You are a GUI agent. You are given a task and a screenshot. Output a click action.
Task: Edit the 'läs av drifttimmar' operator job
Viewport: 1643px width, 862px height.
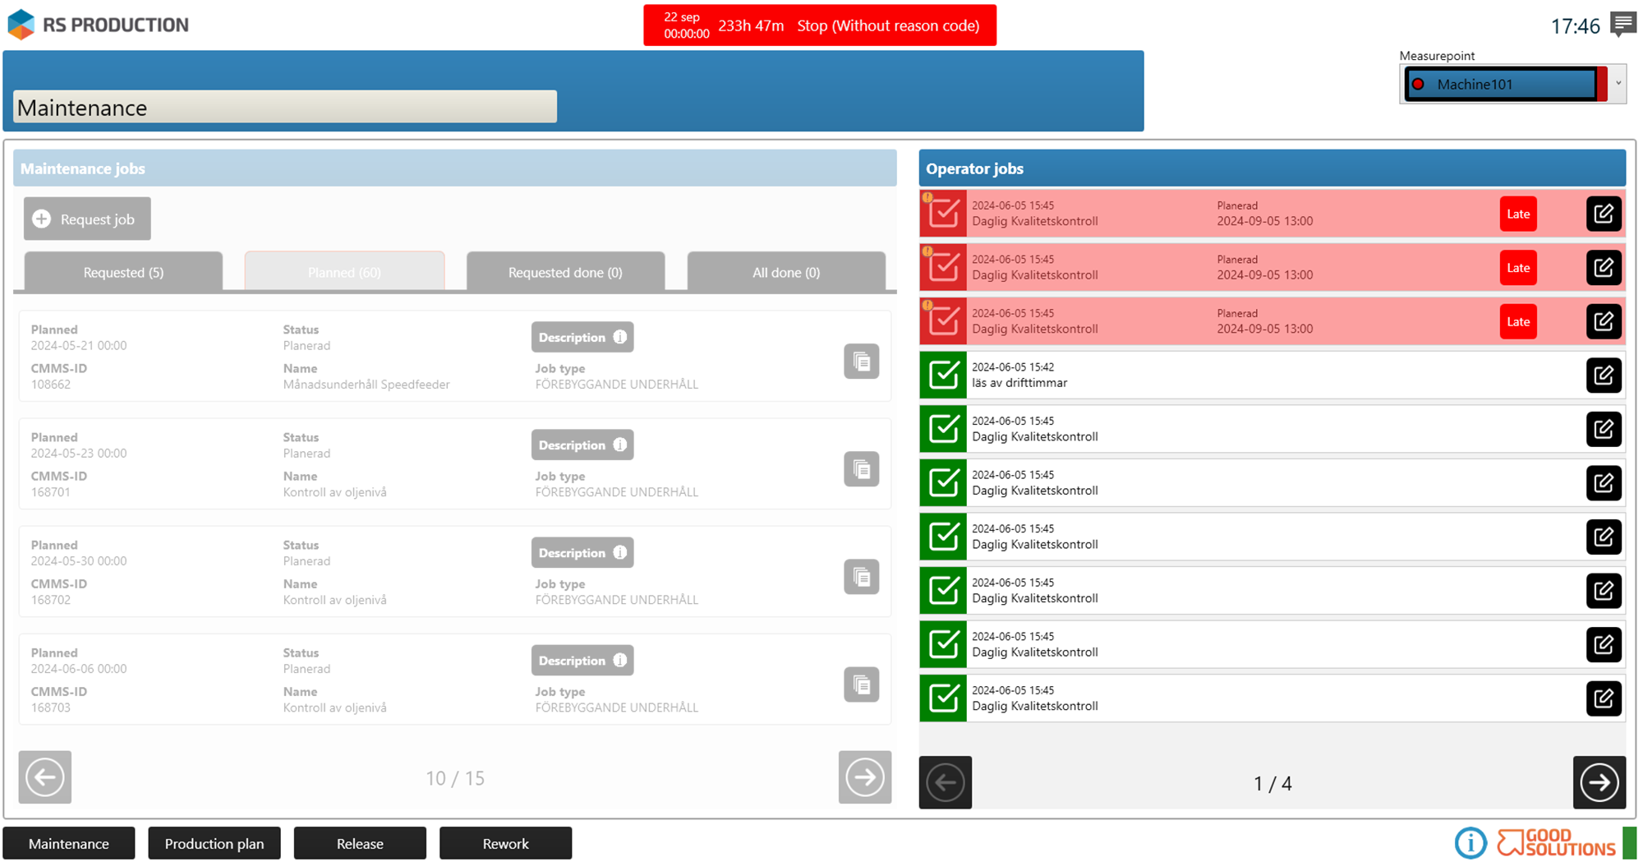[1603, 376]
